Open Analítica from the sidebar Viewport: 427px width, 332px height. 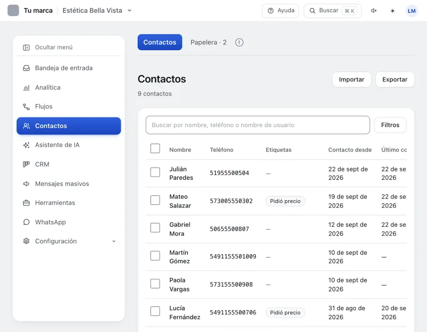[69, 88]
